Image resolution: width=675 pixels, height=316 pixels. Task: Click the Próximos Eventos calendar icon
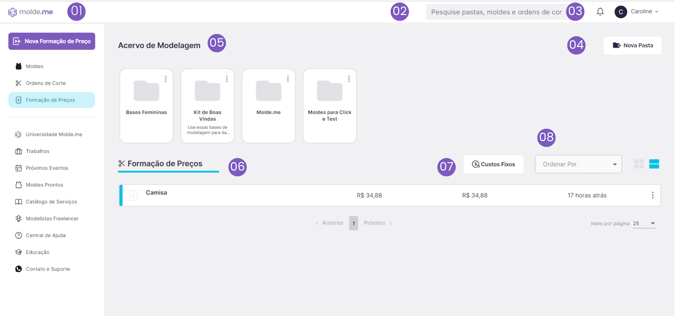click(x=19, y=168)
